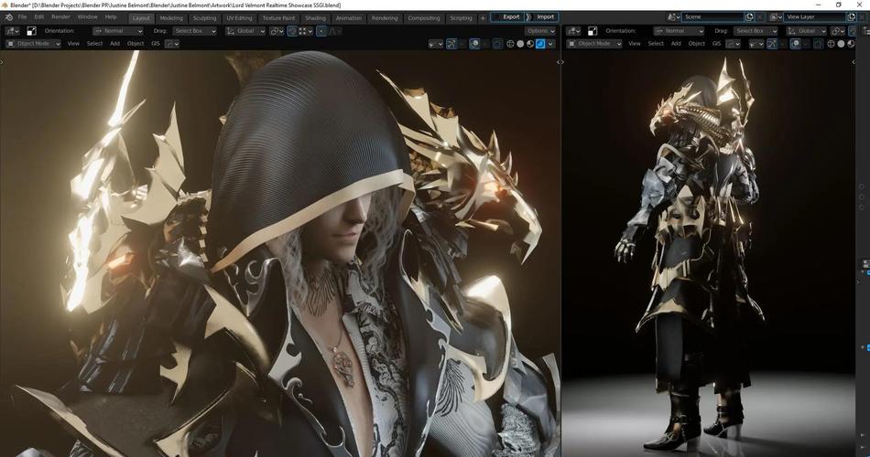The width and height of the screenshot is (870, 457).
Task: Switch left viewport to solid shading
Action: click(520, 43)
